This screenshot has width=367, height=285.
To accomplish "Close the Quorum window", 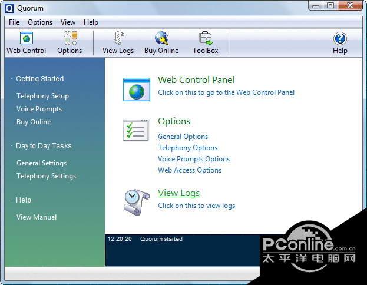I will [x=350, y=6].
